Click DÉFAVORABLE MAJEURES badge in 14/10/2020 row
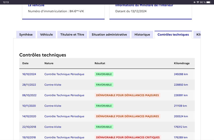214x140 pixels. (x=128, y=116)
